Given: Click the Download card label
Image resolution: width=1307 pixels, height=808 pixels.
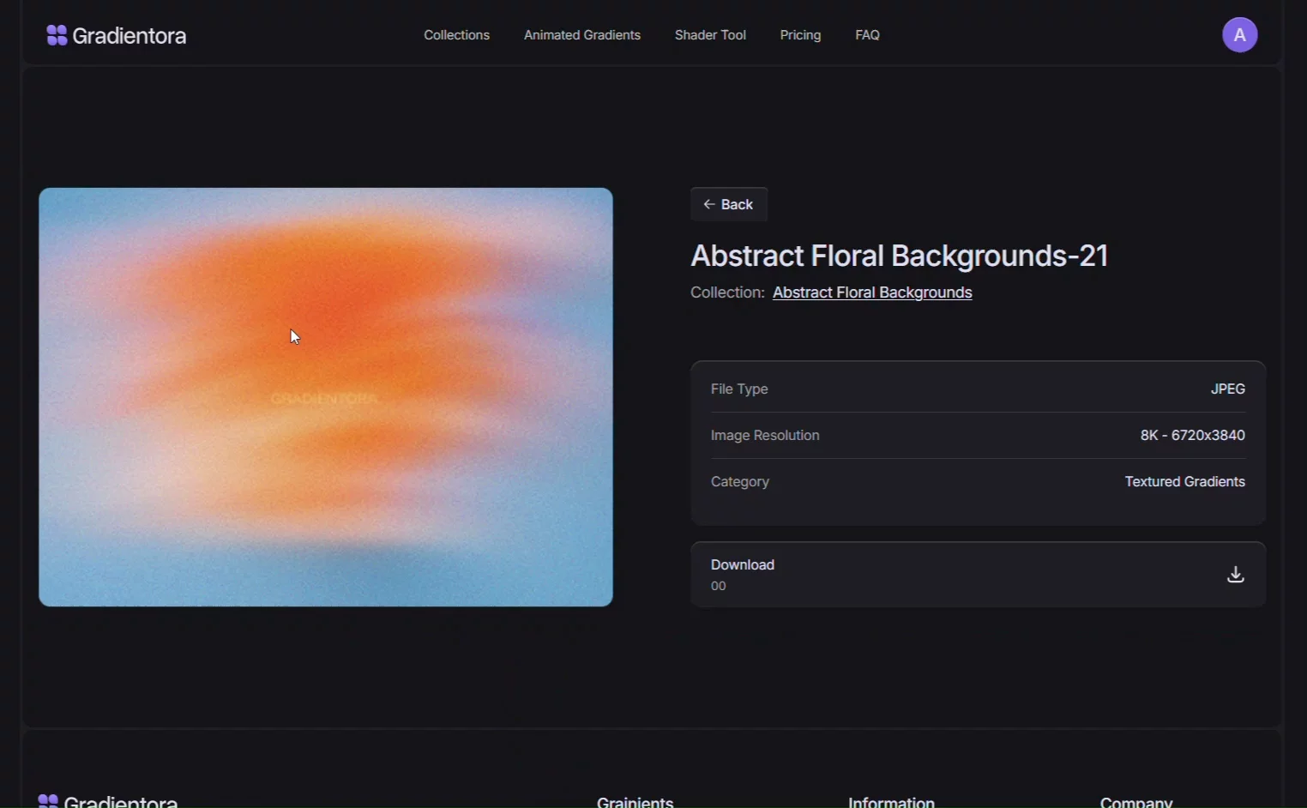Looking at the screenshot, I should [x=743, y=564].
